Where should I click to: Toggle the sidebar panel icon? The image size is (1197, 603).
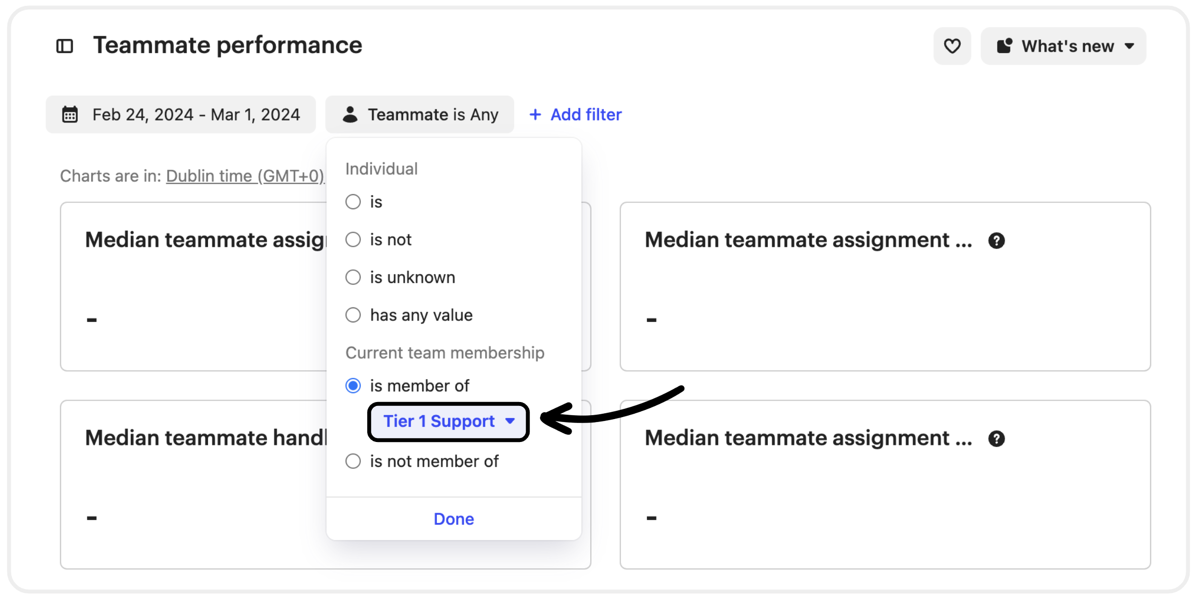click(64, 46)
